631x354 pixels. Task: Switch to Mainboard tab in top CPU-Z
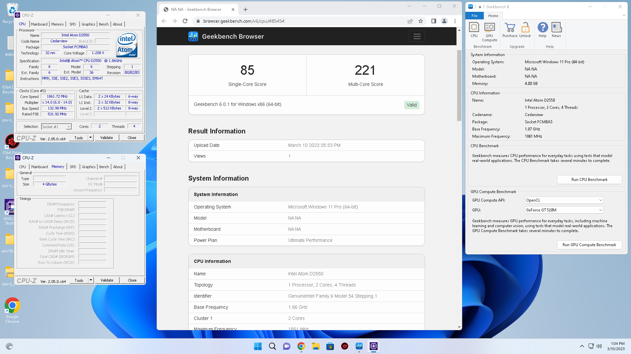39,24
